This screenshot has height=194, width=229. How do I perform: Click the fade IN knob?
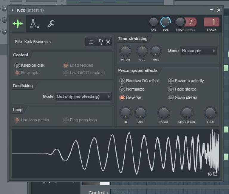[126, 113]
